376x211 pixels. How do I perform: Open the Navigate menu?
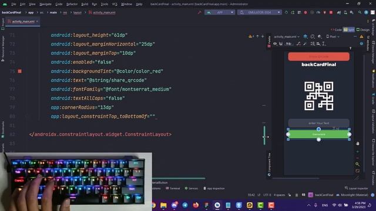[x=45, y=4]
